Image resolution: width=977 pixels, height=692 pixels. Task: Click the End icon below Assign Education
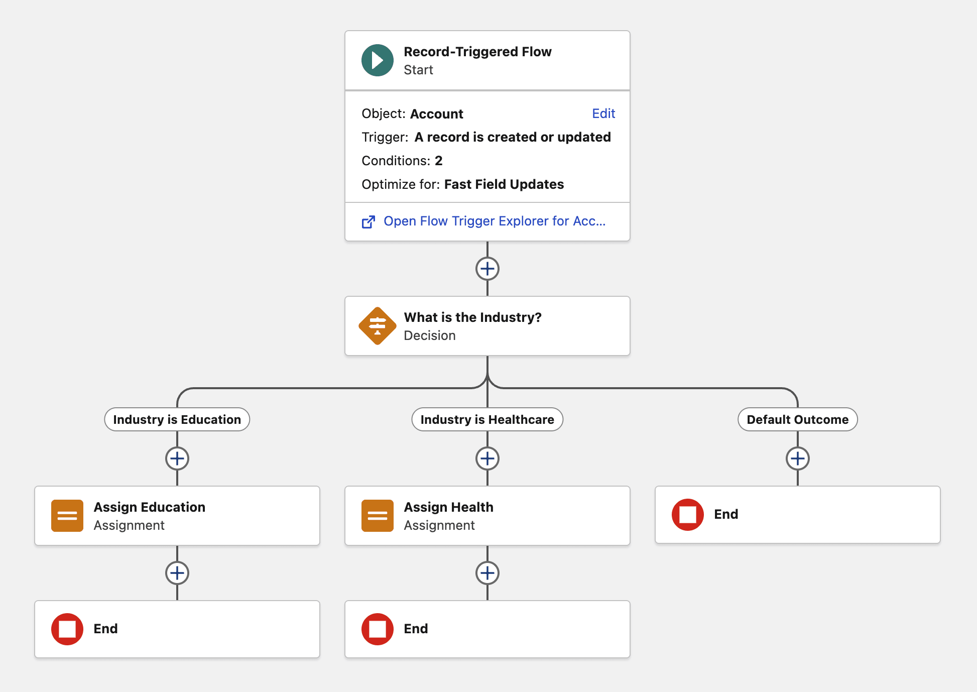coord(67,629)
